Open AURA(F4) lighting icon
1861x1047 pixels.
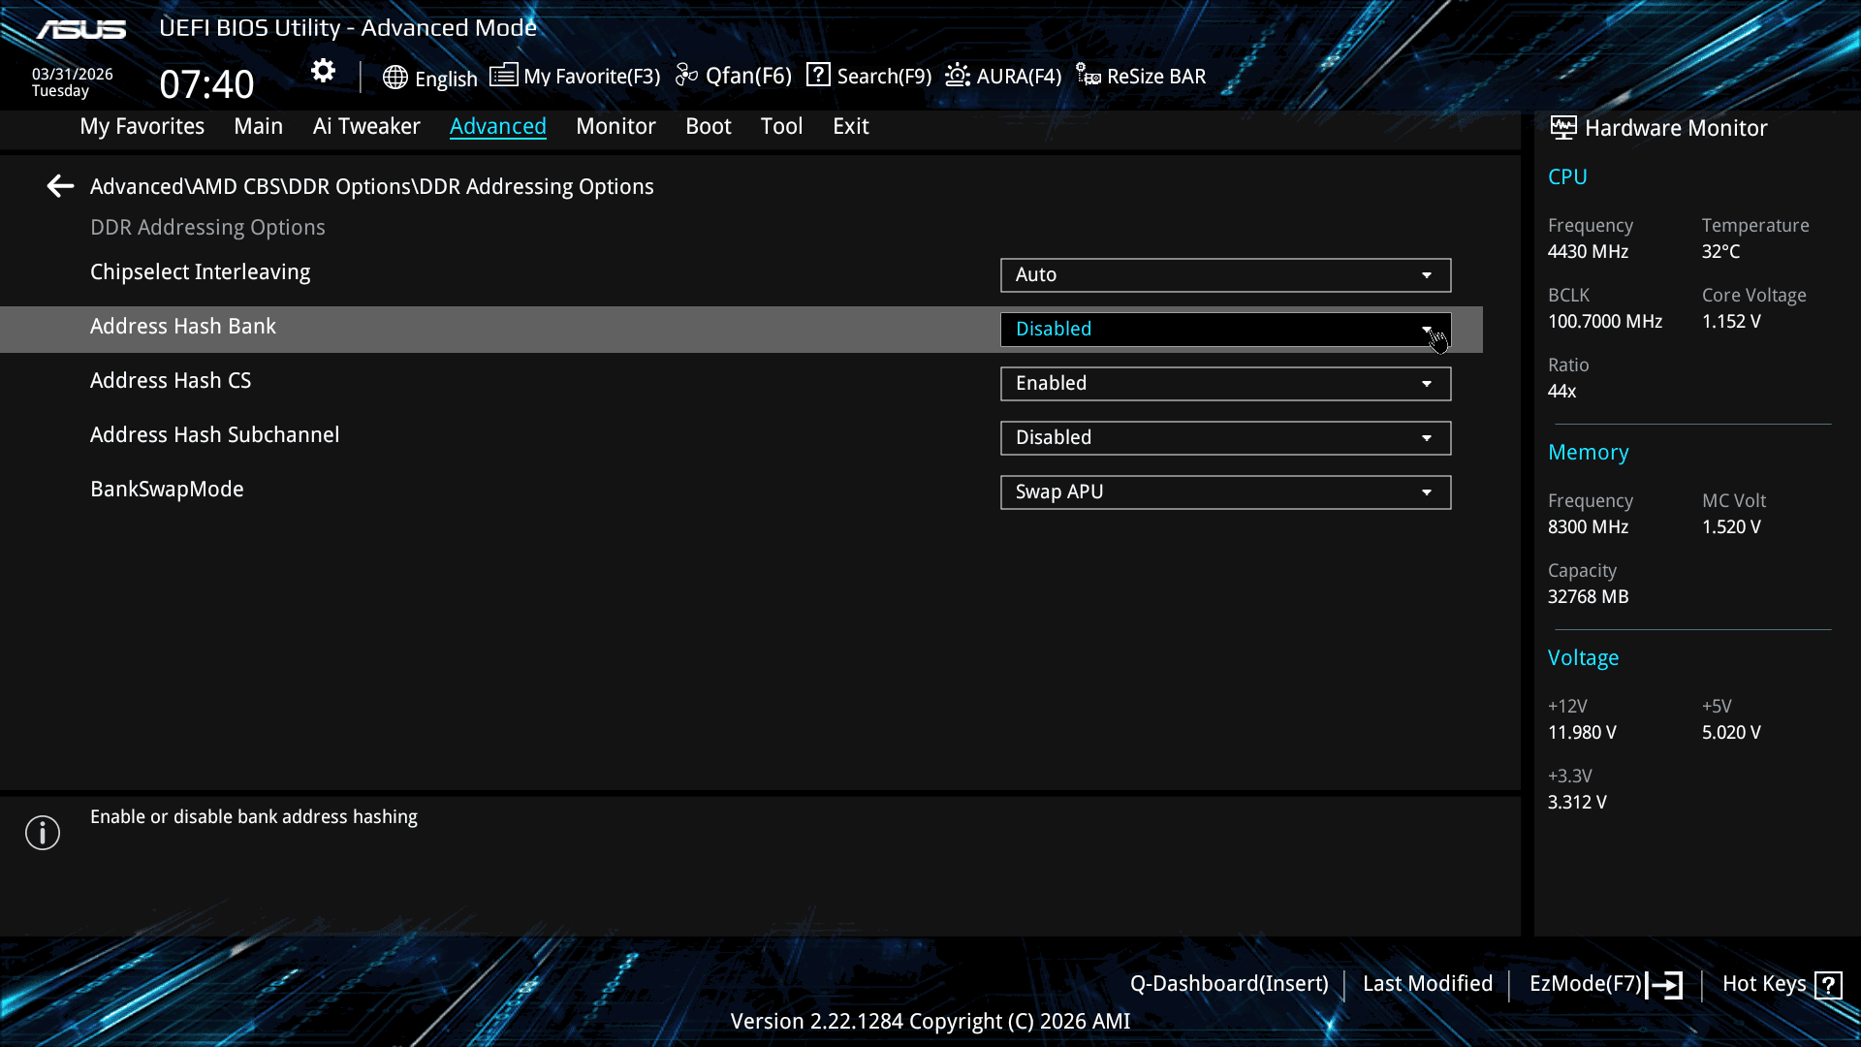click(x=958, y=76)
